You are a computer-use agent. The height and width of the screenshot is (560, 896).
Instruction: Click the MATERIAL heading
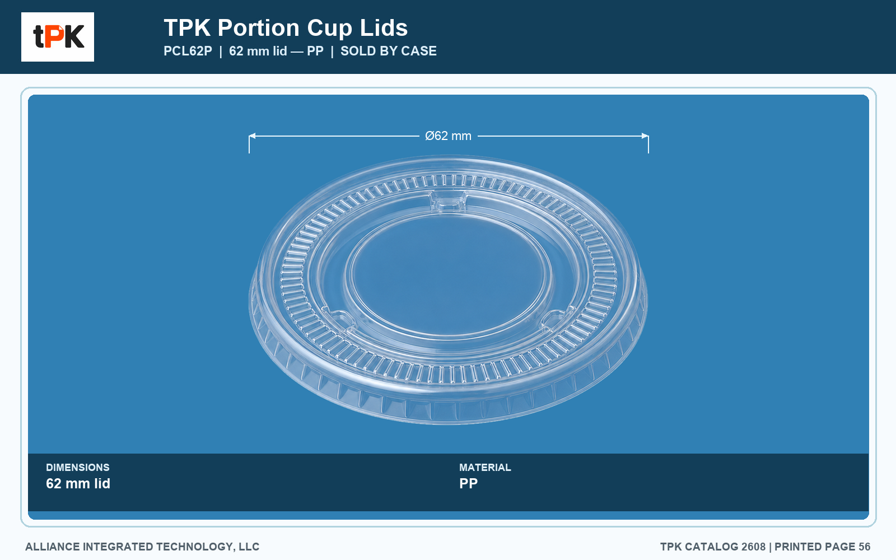pos(485,467)
